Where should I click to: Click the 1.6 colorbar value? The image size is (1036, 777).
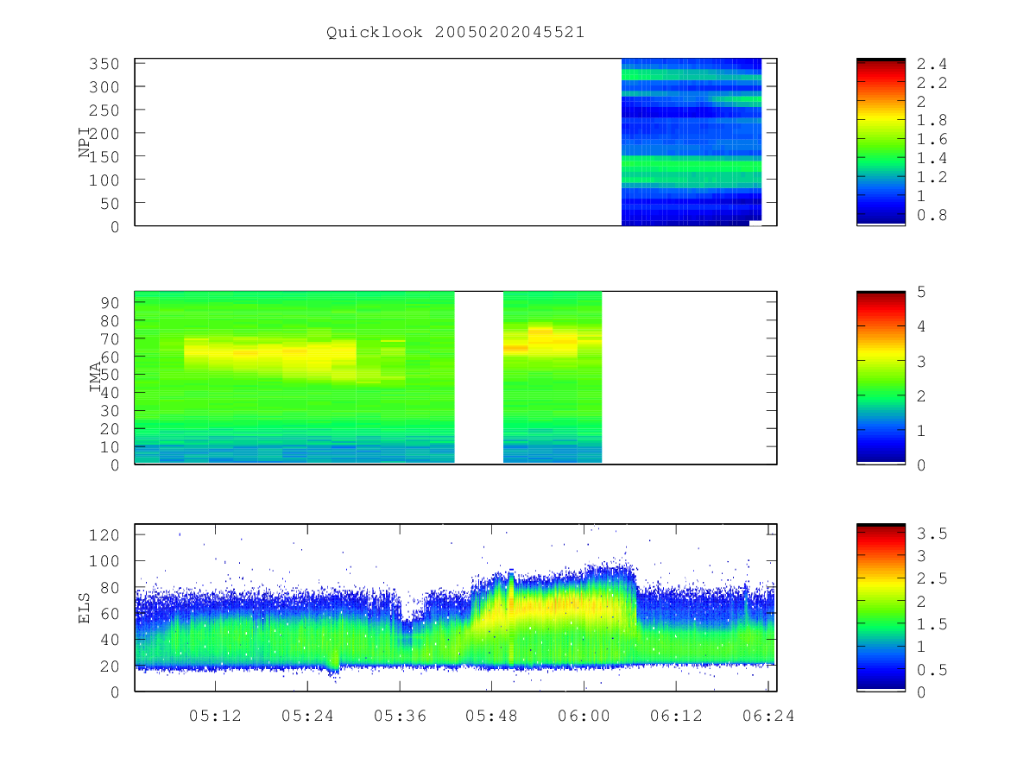point(932,140)
